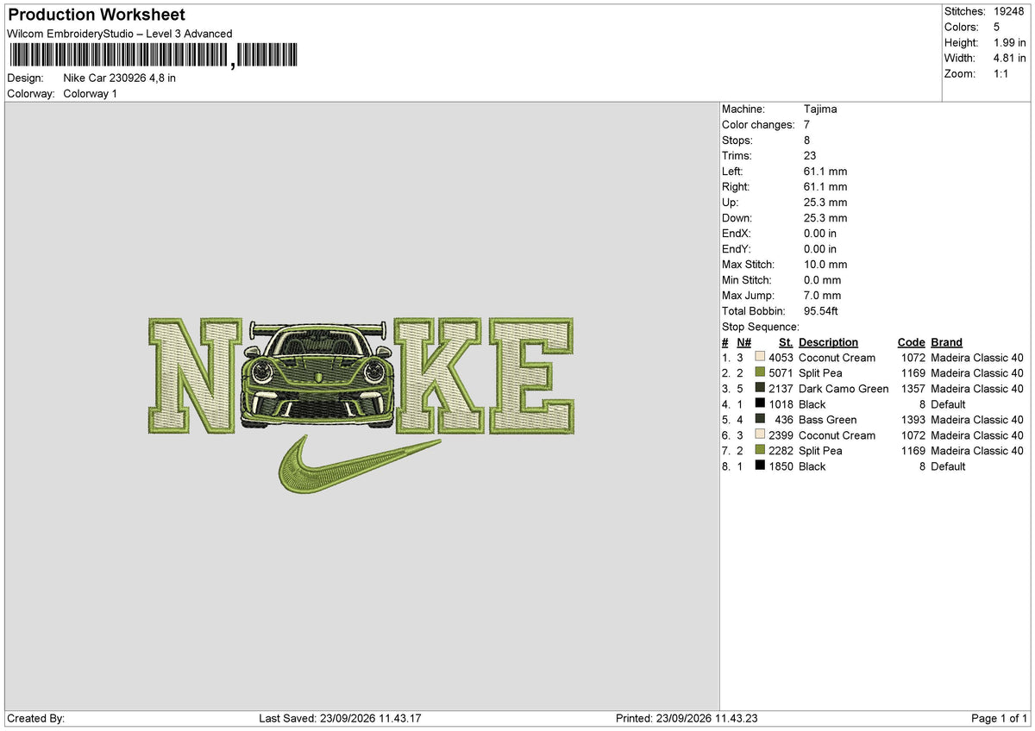
Task: Click the Split Pea swatch beside stitch count 2282
Action: click(x=760, y=450)
